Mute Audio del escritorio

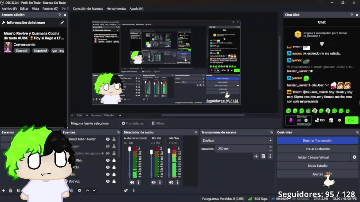[x=132, y=182]
